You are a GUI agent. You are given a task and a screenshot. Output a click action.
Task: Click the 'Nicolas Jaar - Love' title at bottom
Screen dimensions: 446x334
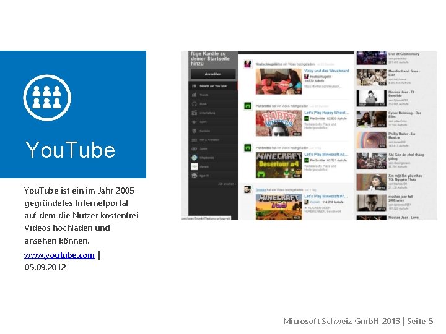(x=403, y=218)
